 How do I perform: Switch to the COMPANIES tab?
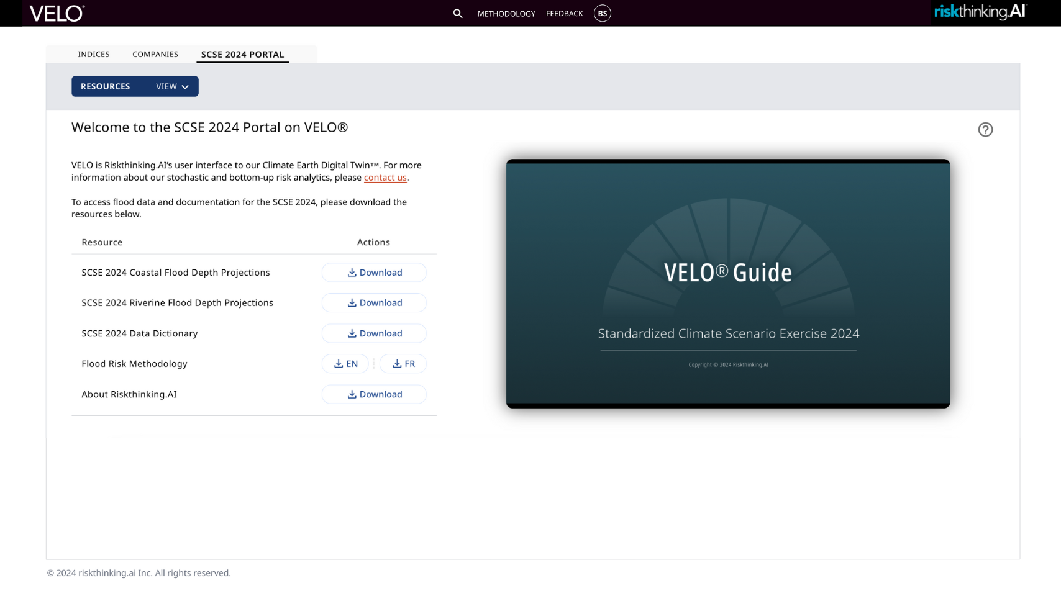coord(155,55)
